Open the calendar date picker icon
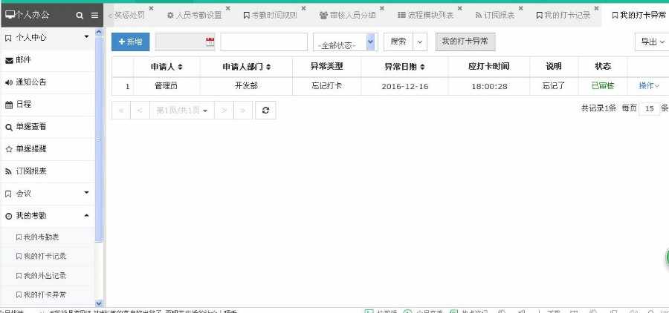669x313 pixels. pos(210,42)
